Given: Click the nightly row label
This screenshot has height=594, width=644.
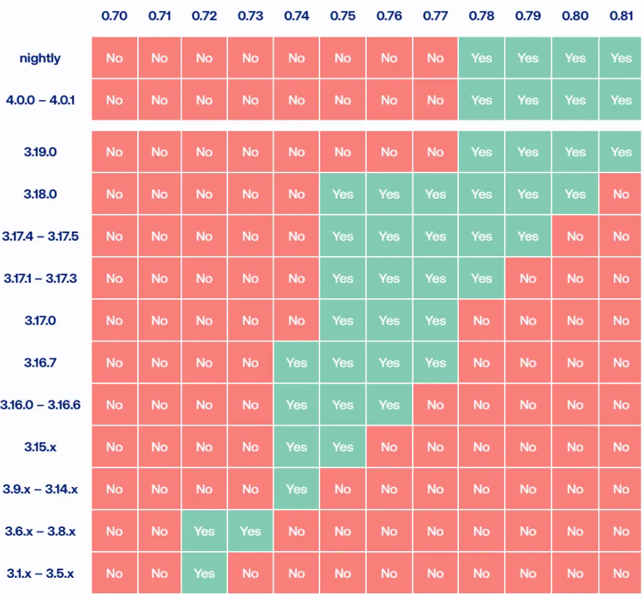Looking at the screenshot, I should coord(40,58).
